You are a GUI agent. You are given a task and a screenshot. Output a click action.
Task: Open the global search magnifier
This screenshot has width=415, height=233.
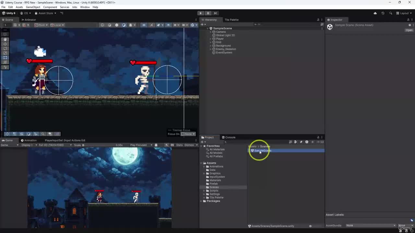click(391, 13)
